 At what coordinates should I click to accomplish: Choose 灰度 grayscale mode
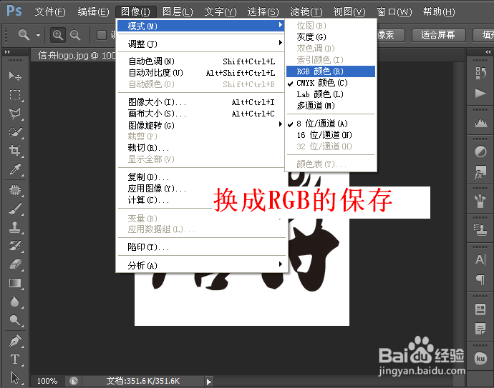[x=331, y=37]
